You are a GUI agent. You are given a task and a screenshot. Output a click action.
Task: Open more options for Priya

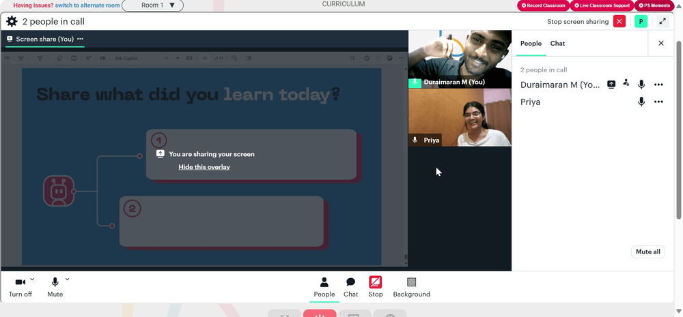coord(658,102)
